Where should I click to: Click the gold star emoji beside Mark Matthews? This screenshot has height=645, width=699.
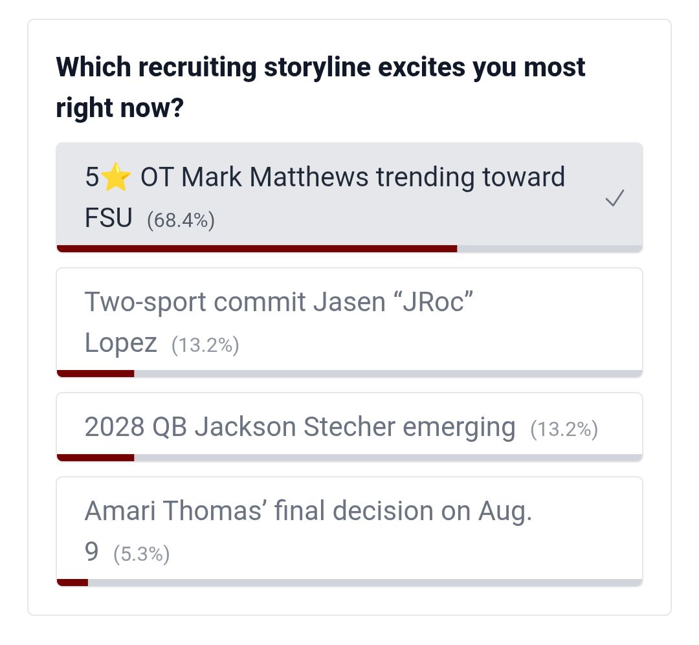pyautogui.click(x=116, y=177)
